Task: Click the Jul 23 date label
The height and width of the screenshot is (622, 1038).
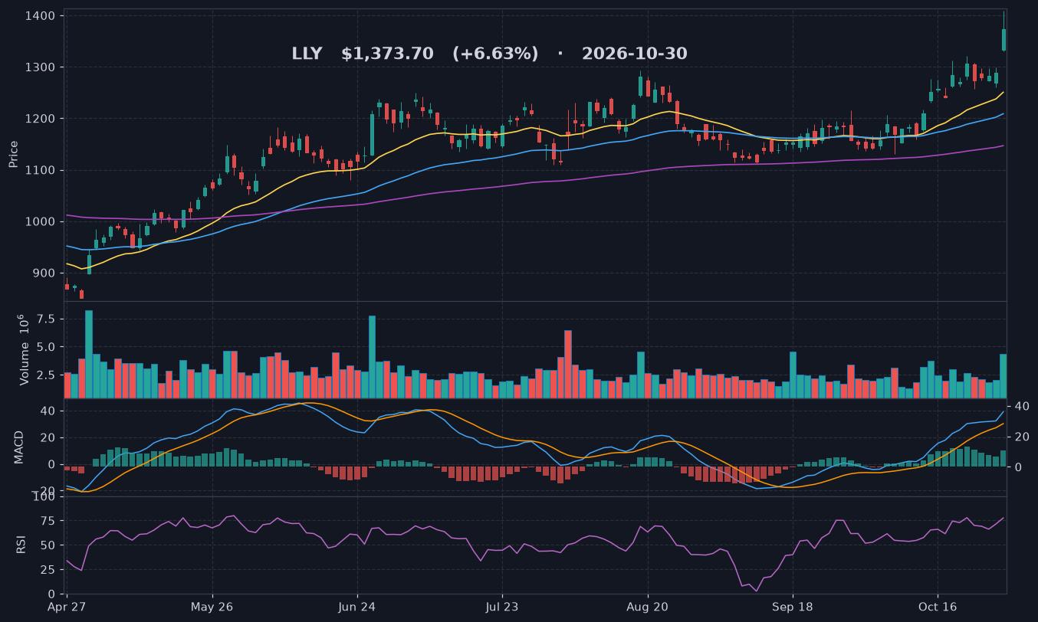Action: pos(502,607)
